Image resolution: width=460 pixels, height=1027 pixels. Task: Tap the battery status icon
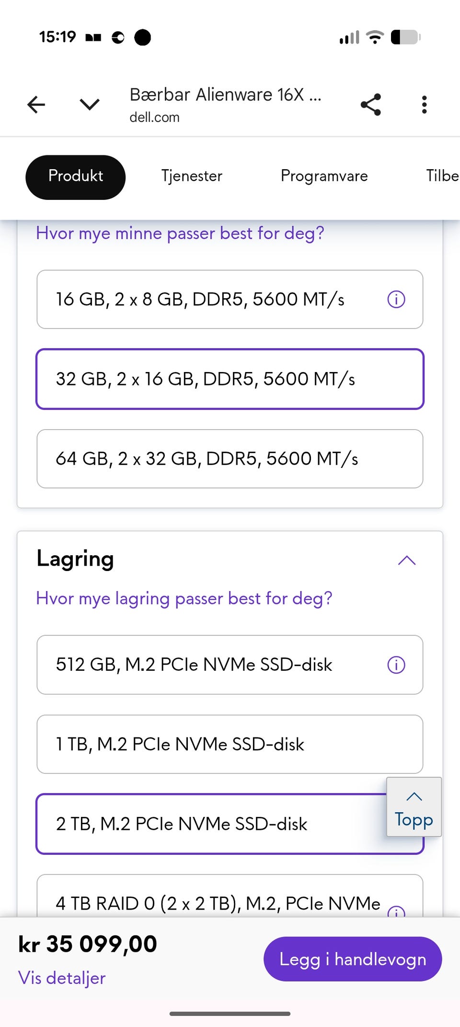point(405,37)
